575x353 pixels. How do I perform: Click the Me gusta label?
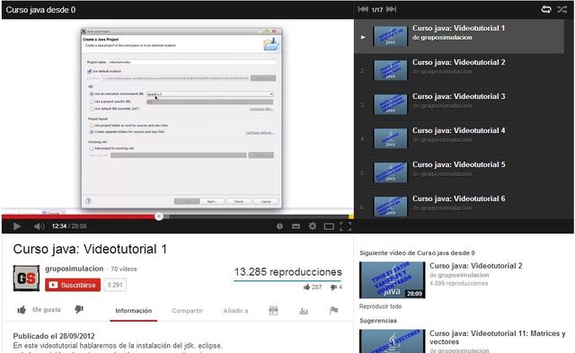pos(47,310)
